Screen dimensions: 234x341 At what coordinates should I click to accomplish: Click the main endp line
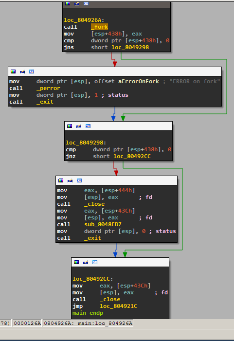(88, 313)
